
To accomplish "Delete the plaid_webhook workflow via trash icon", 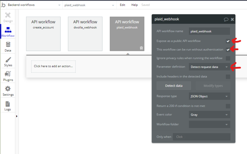I will [141, 48].
